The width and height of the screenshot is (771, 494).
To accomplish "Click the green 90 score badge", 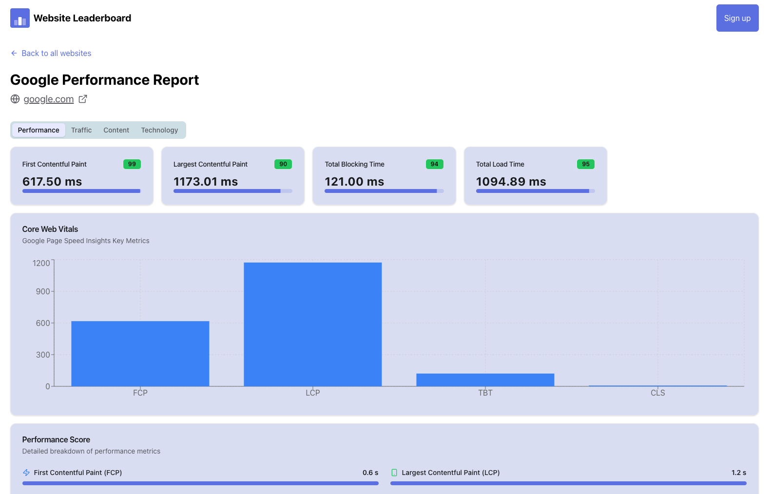I will [x=283, y=164].
